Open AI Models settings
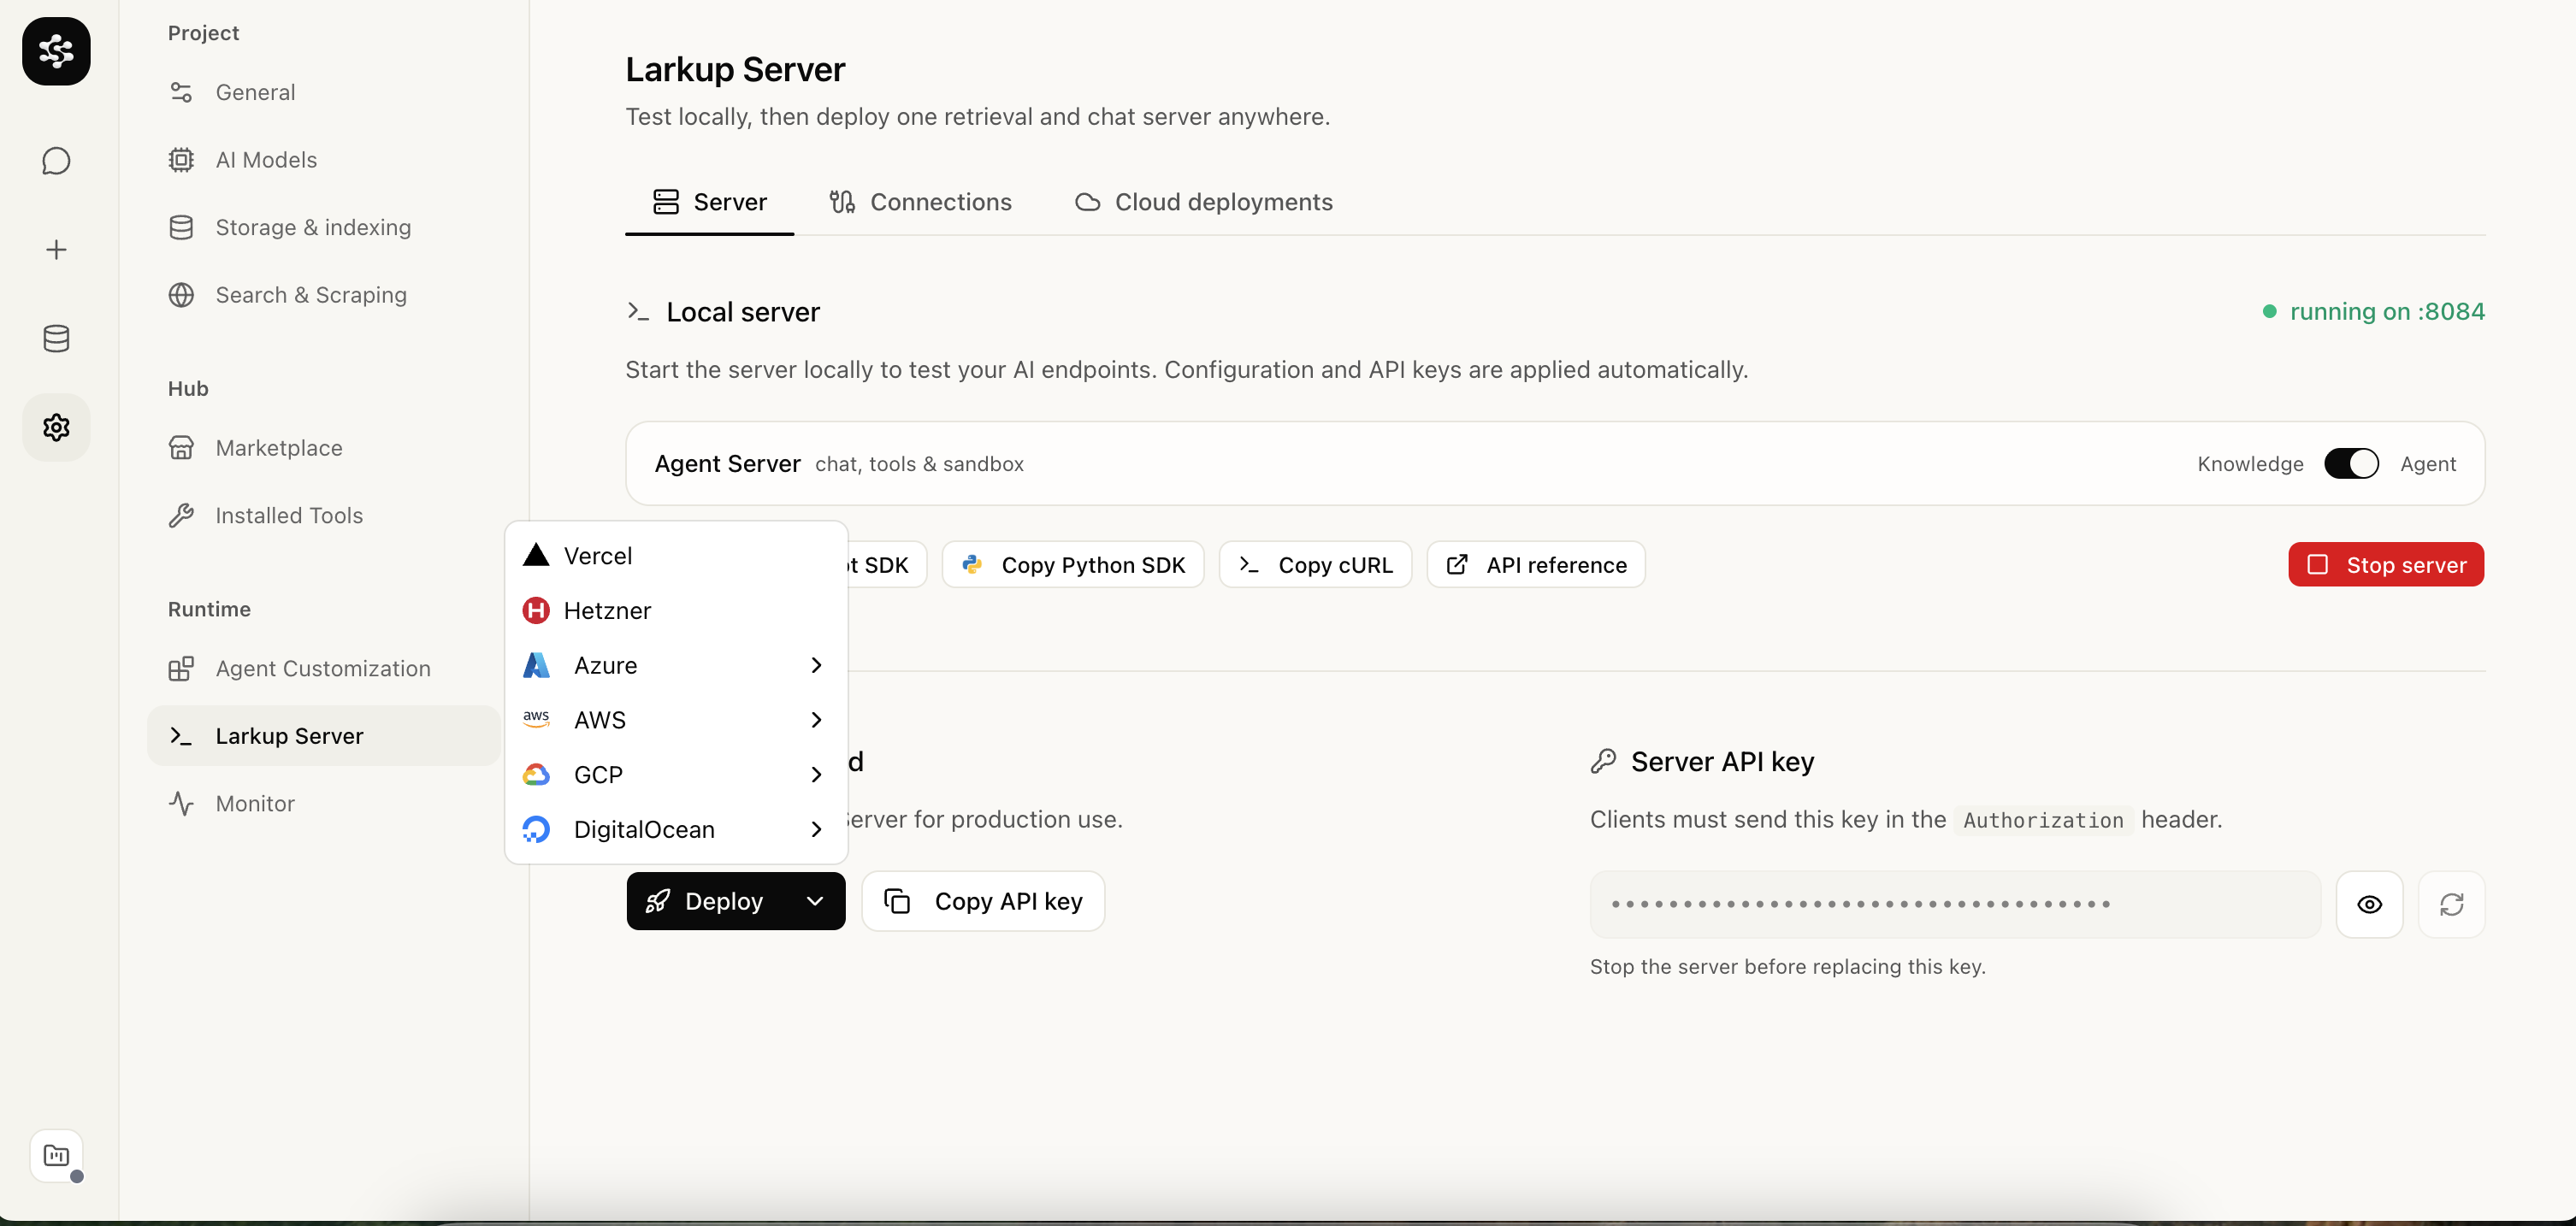This screenshot has width=2576, height=1226. (x=323, y=160)
